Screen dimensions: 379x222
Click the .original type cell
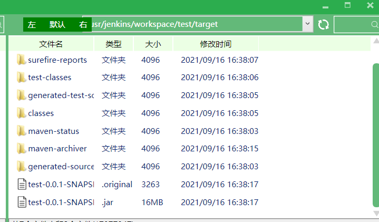point(117,185)
